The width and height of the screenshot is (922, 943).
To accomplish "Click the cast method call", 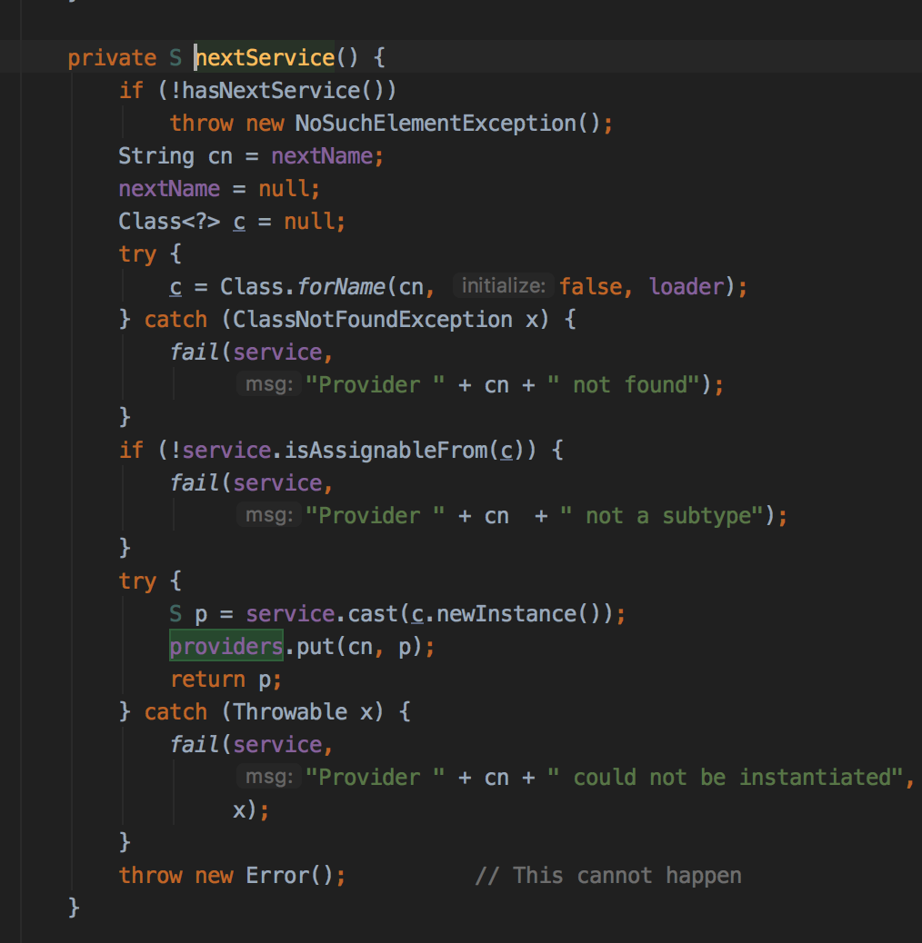I will coord(373,614).
